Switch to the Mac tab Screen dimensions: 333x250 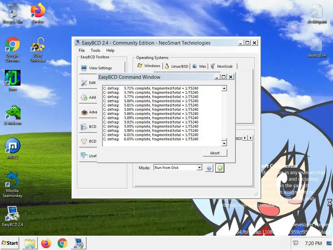(199, 66)
